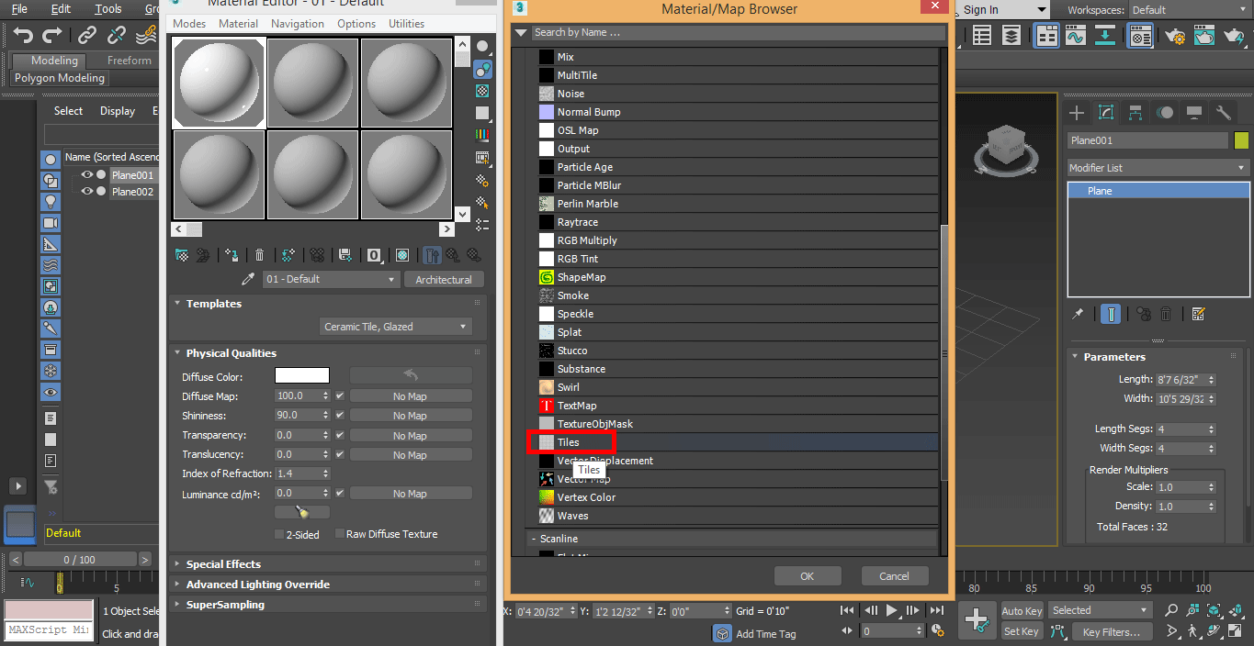Open Time Configuration icon
The width and height of the screenshot is (1254, 646).
938,630
